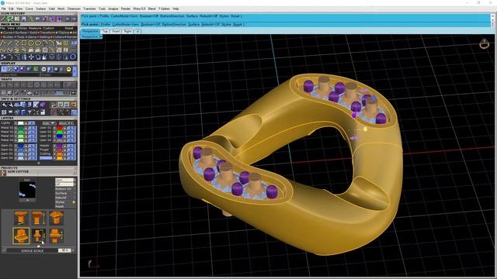Switch to the Right viewport tab
This screenshot has width=497, height=279.
coord(127,31)
